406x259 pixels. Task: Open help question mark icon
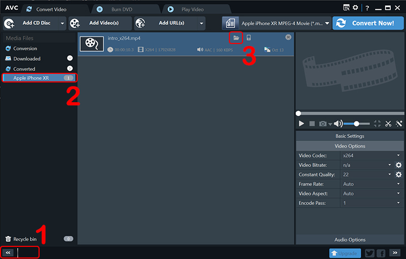tap(367, 8)
